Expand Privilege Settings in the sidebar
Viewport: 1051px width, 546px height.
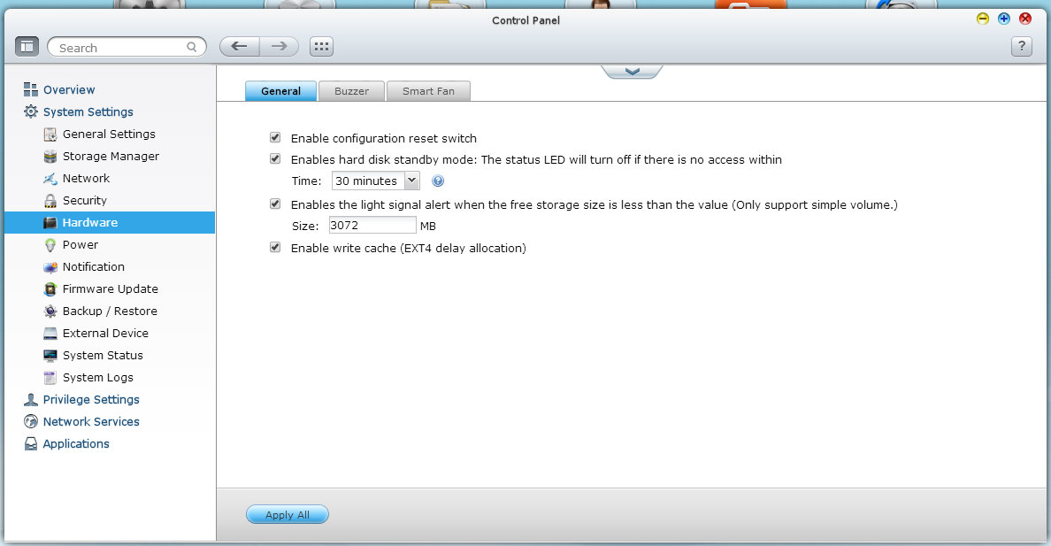point(90,400)
